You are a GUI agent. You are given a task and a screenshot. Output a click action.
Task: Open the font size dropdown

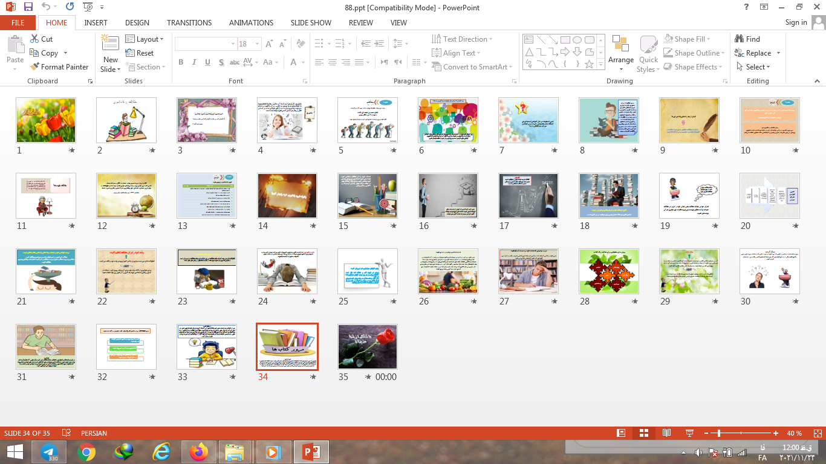[x=258, y=44]
